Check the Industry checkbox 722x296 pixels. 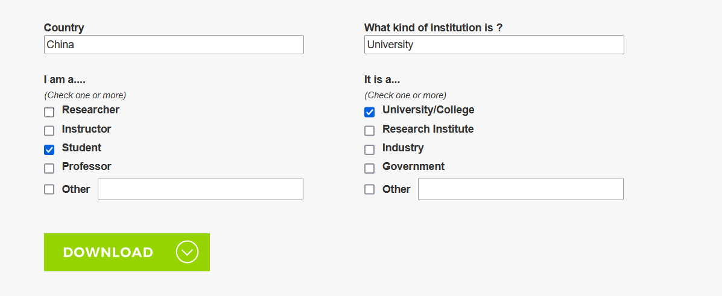pyautogui.click(x=369, y=150)
